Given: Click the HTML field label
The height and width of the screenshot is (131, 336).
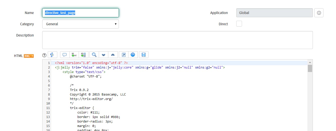Looking at the screenshot, I should (18, 56).
